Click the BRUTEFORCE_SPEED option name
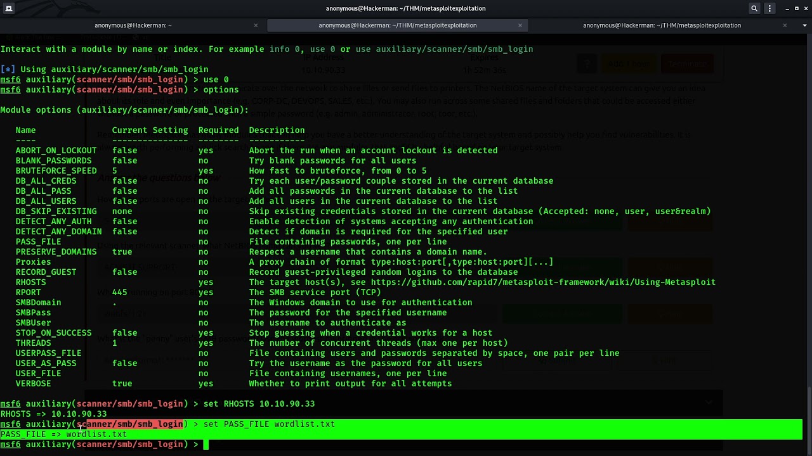The image size is (812, 456). 56,171
